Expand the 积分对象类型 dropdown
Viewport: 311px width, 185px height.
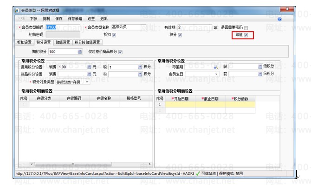click(x=87, y=82)
